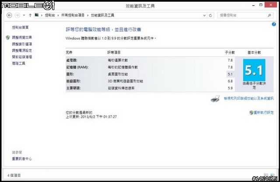Click 磁碟資料傳送速率 description text
This screenshot has height=182, width=280.
(121, 88)
